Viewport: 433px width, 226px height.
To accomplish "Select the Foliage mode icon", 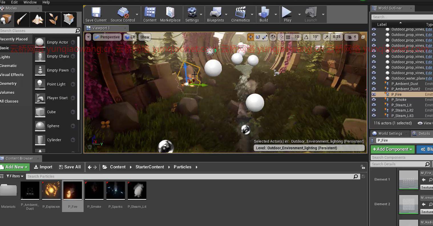I will click(53, 19).
